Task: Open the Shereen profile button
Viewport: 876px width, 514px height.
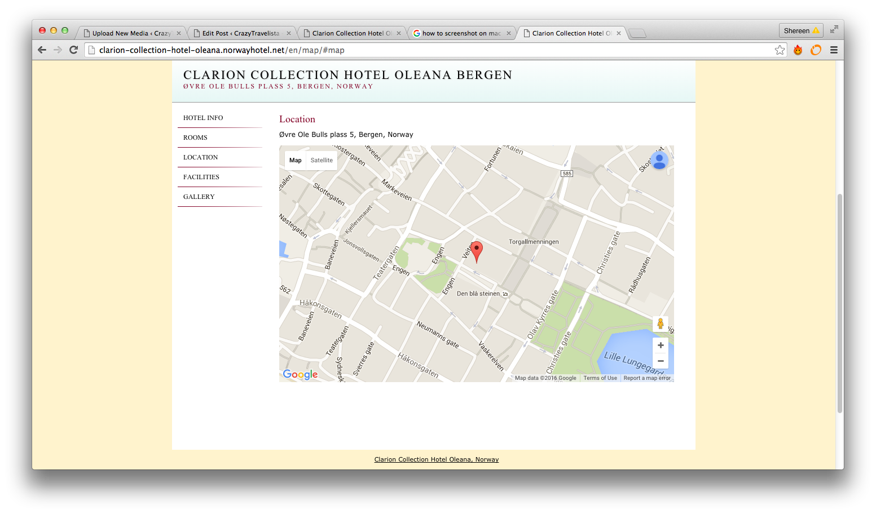Action: coord(801,30)
